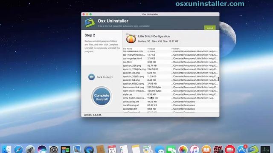
Task: Click the Back to step1 label
Action: [105, 77]
